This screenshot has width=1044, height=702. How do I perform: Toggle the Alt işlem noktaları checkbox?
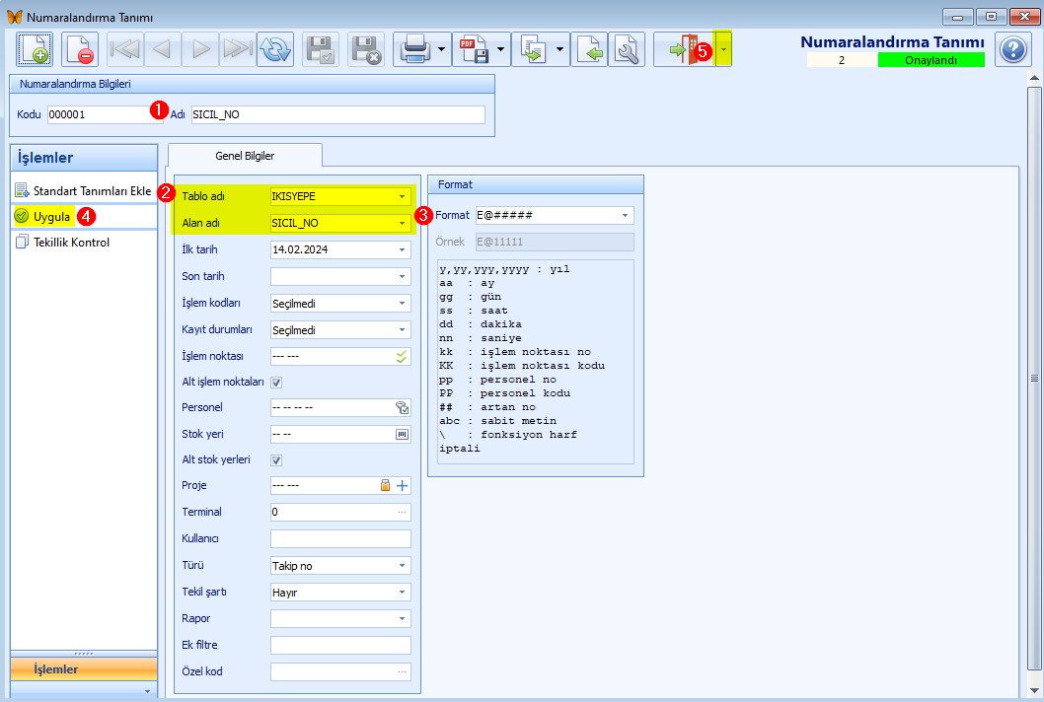click(276, 383)
